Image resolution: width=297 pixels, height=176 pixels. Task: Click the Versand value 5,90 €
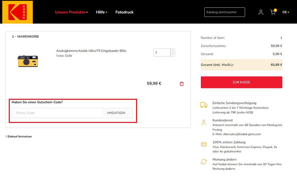pyautogui.click(x=277, y=54)
